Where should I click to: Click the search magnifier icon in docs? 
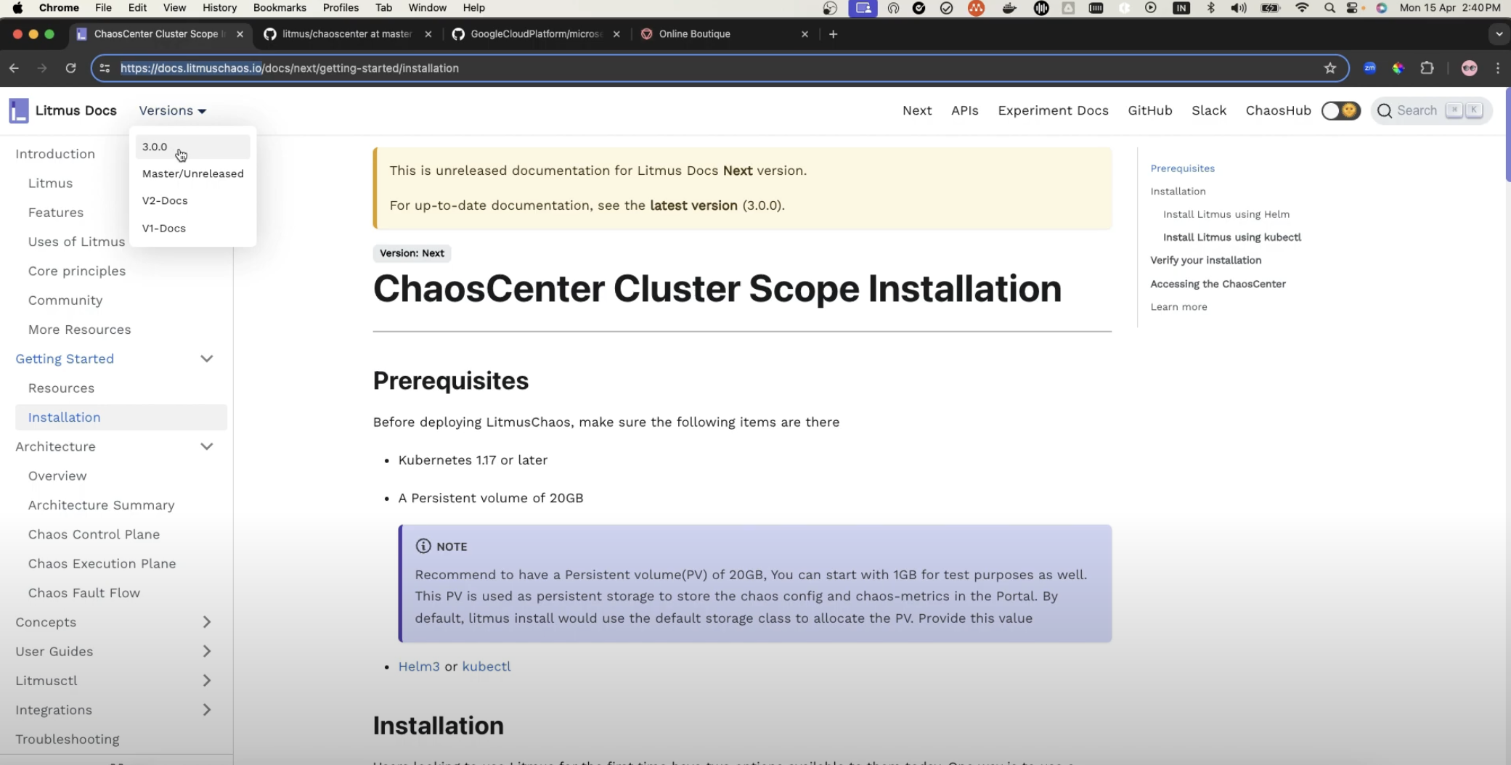coord(1385,111)
